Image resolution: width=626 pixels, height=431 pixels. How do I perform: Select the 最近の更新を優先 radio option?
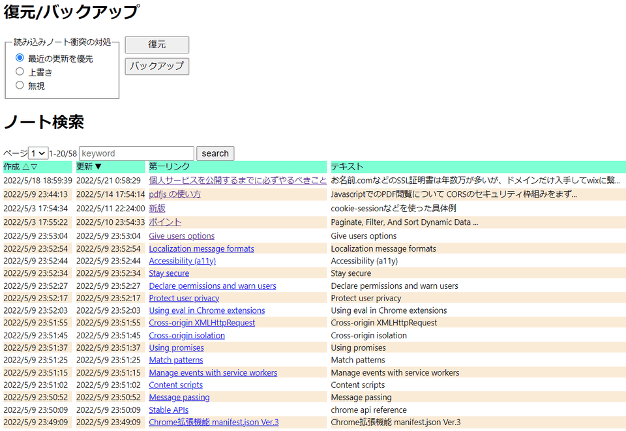(x=20, y=58)
